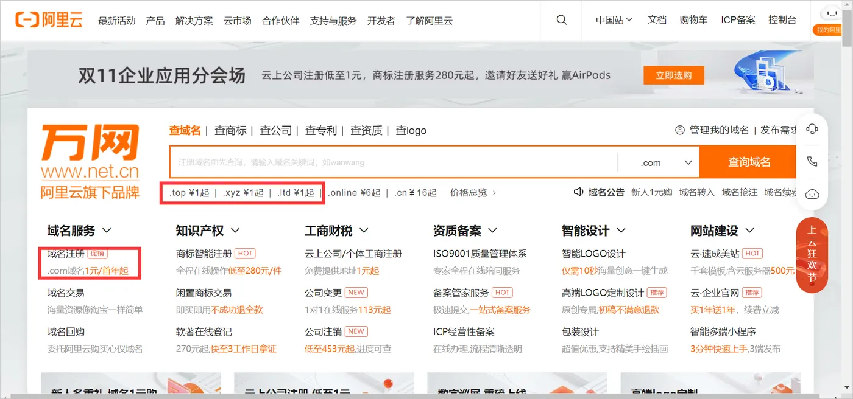Click the 域名公告 speaker icon
Image resolution: width=853 pixels, height=399 pixels.
coord(579,192)
